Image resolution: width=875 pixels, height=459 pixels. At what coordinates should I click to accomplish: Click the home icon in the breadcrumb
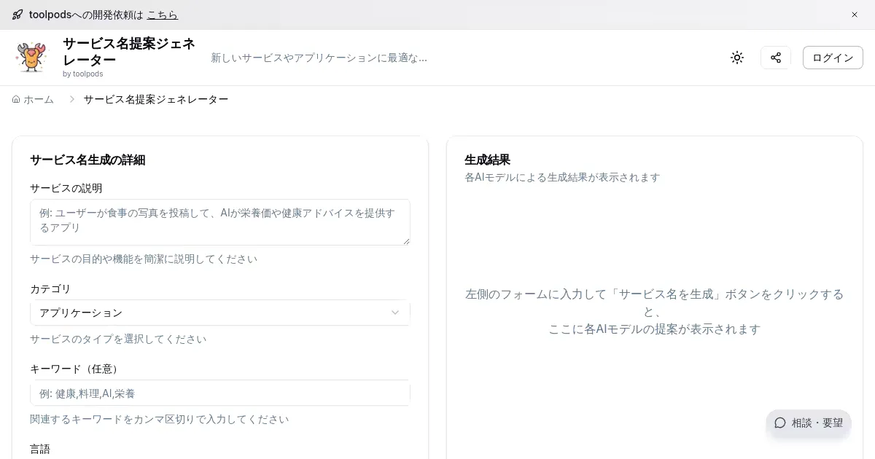[16, 99]
